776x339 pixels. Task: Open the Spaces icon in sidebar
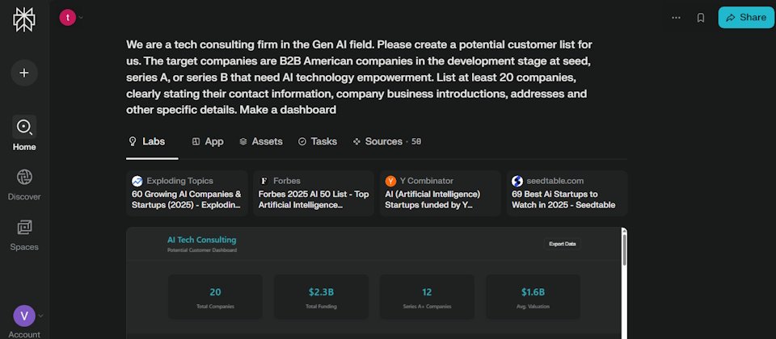[24, 228]
